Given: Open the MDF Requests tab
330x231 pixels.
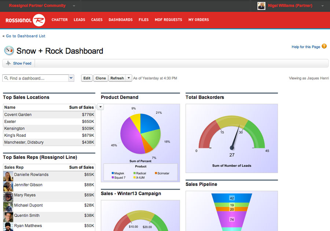Looking at the screenshot, I should click(168, 20).
